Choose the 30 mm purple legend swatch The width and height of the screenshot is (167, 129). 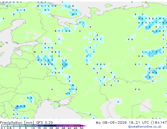click(x=59, y=126)
